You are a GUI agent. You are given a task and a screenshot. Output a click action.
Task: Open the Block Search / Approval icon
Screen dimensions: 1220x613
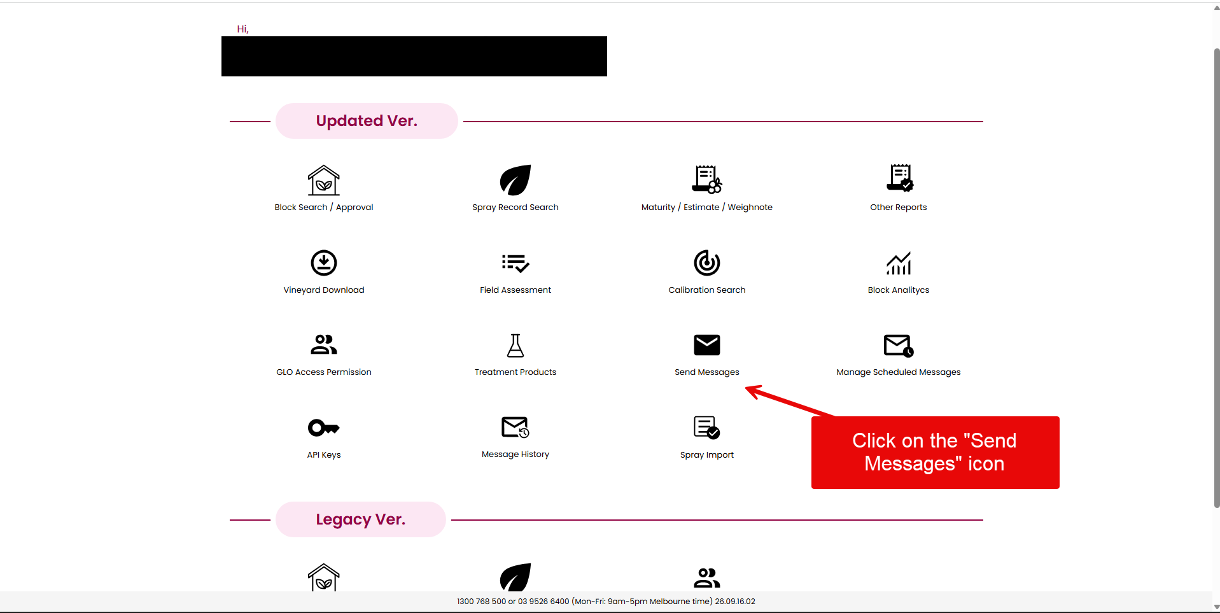[x=324, y=180]
